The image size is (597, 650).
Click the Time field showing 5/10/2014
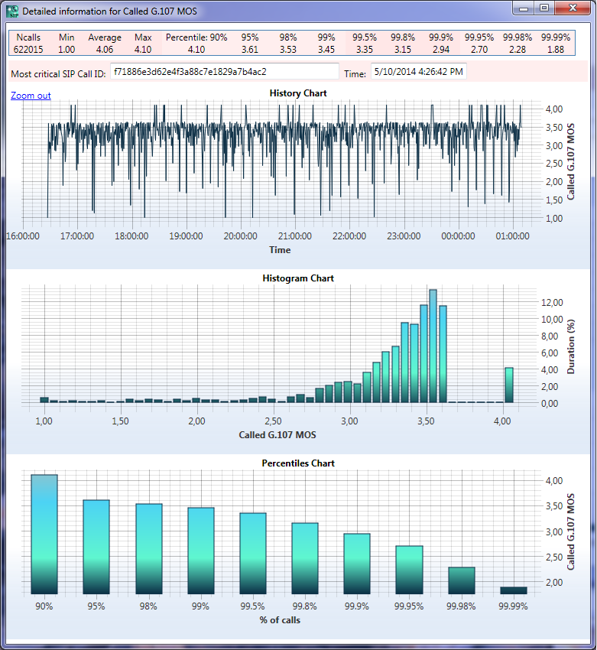coord(418,71)
